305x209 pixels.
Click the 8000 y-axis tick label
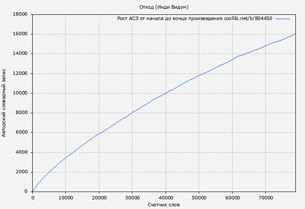[22, 113]
